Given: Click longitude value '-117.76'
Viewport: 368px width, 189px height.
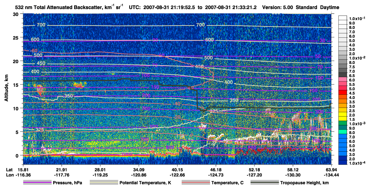Looking at the screenshot, I should [61, 175].
